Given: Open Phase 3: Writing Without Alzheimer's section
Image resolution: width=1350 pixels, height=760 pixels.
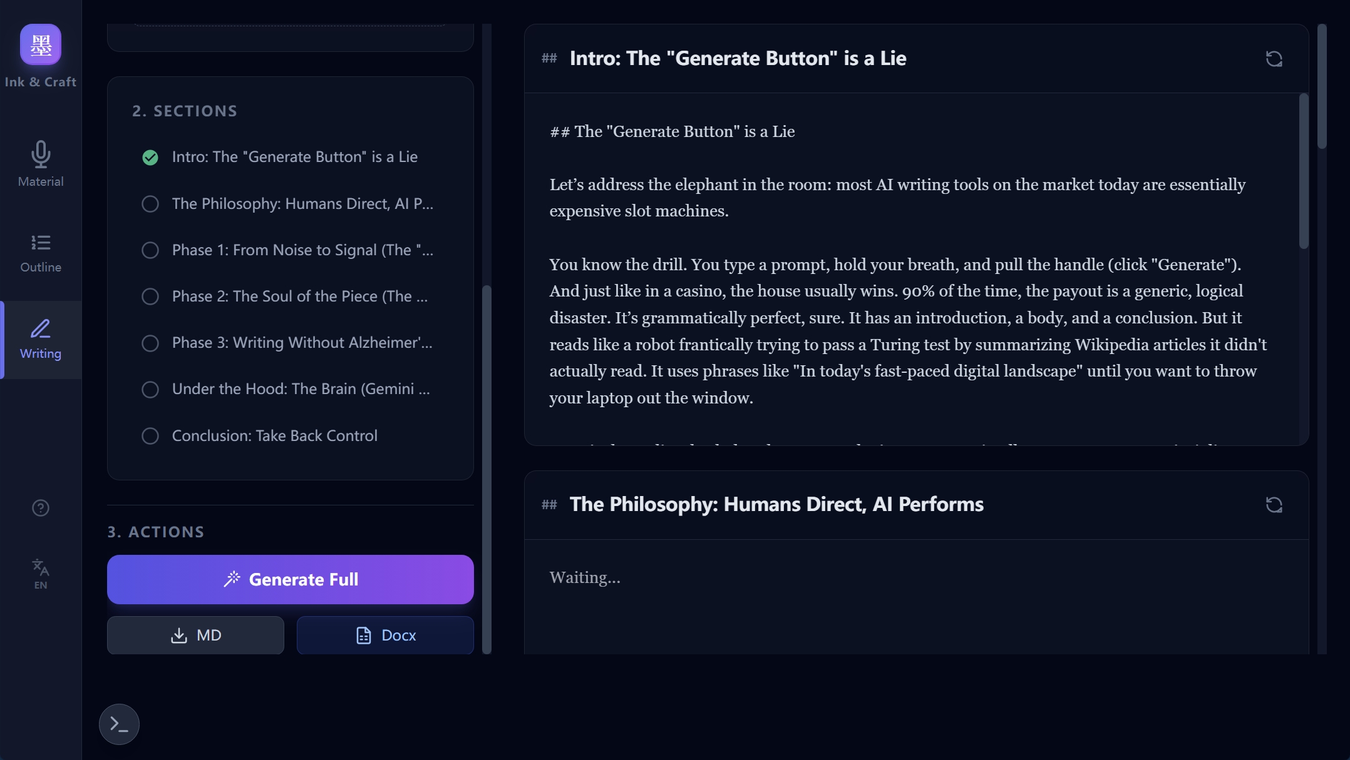Looking at the screenshot, I should [x=302, y=343].
